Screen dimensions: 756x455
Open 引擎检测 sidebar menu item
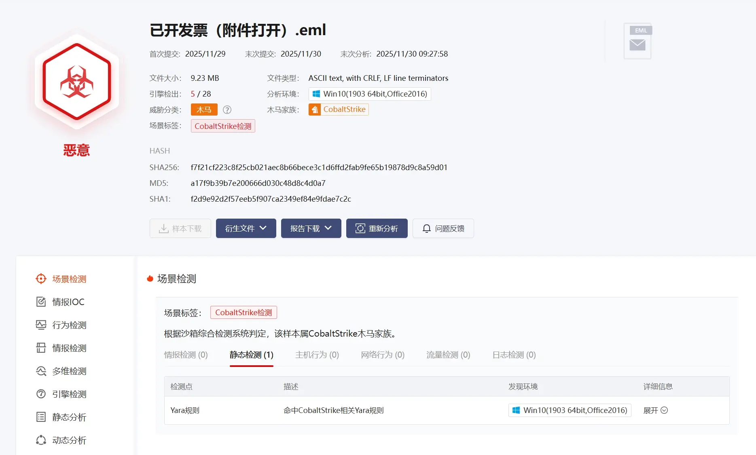pyautogui.click(x=69, y=394)
